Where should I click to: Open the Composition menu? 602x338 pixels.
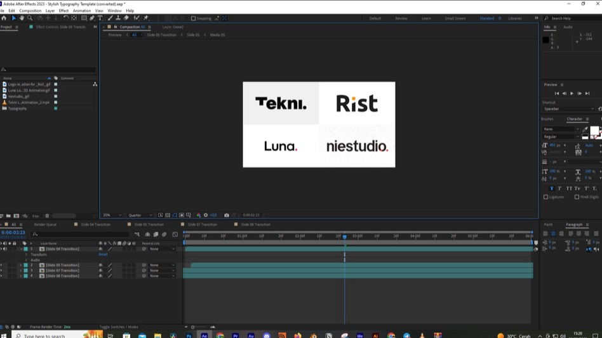point(30,11)
